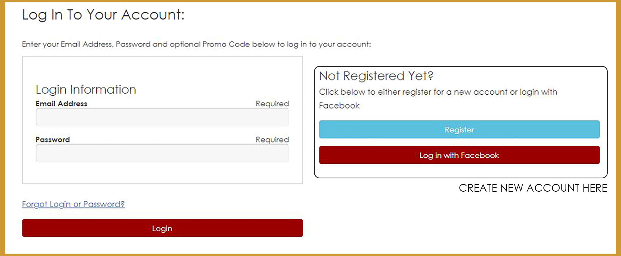Click the Promo Code mention in instructions
This screenshot has height=256, width=621.
pyautogui.click(x=226, y=44)
